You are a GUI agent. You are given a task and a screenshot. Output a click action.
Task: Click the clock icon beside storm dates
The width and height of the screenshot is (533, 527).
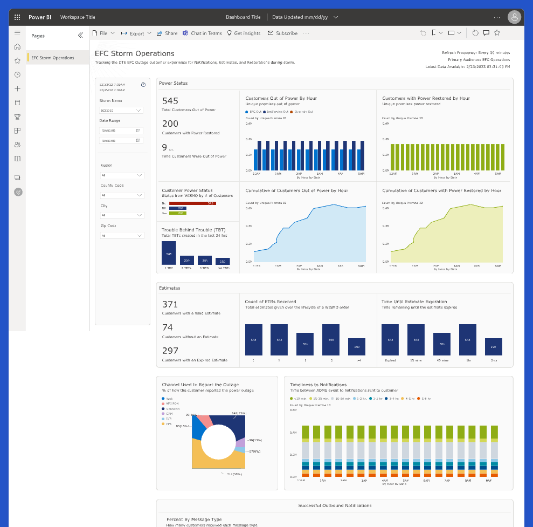143,85
